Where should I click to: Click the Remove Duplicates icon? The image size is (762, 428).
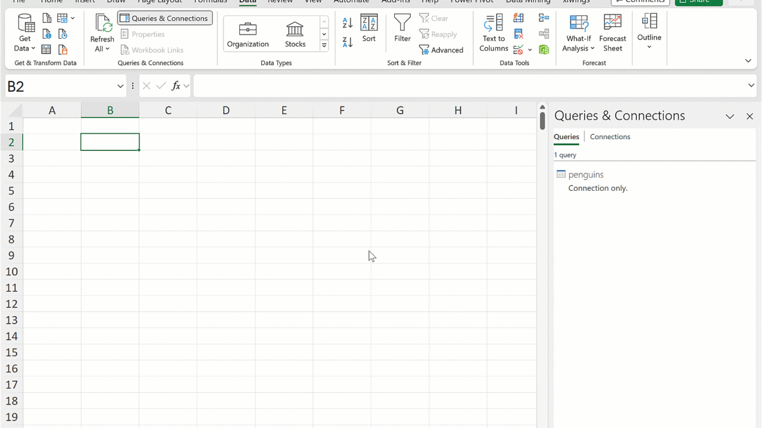tap(519, 34)
